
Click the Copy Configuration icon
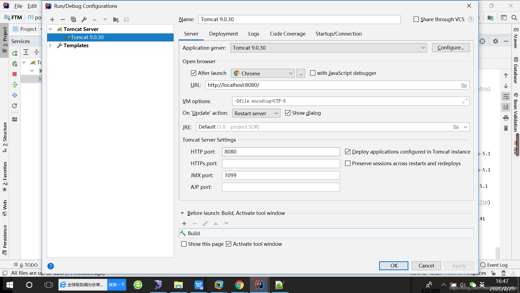tap(73, 20)
